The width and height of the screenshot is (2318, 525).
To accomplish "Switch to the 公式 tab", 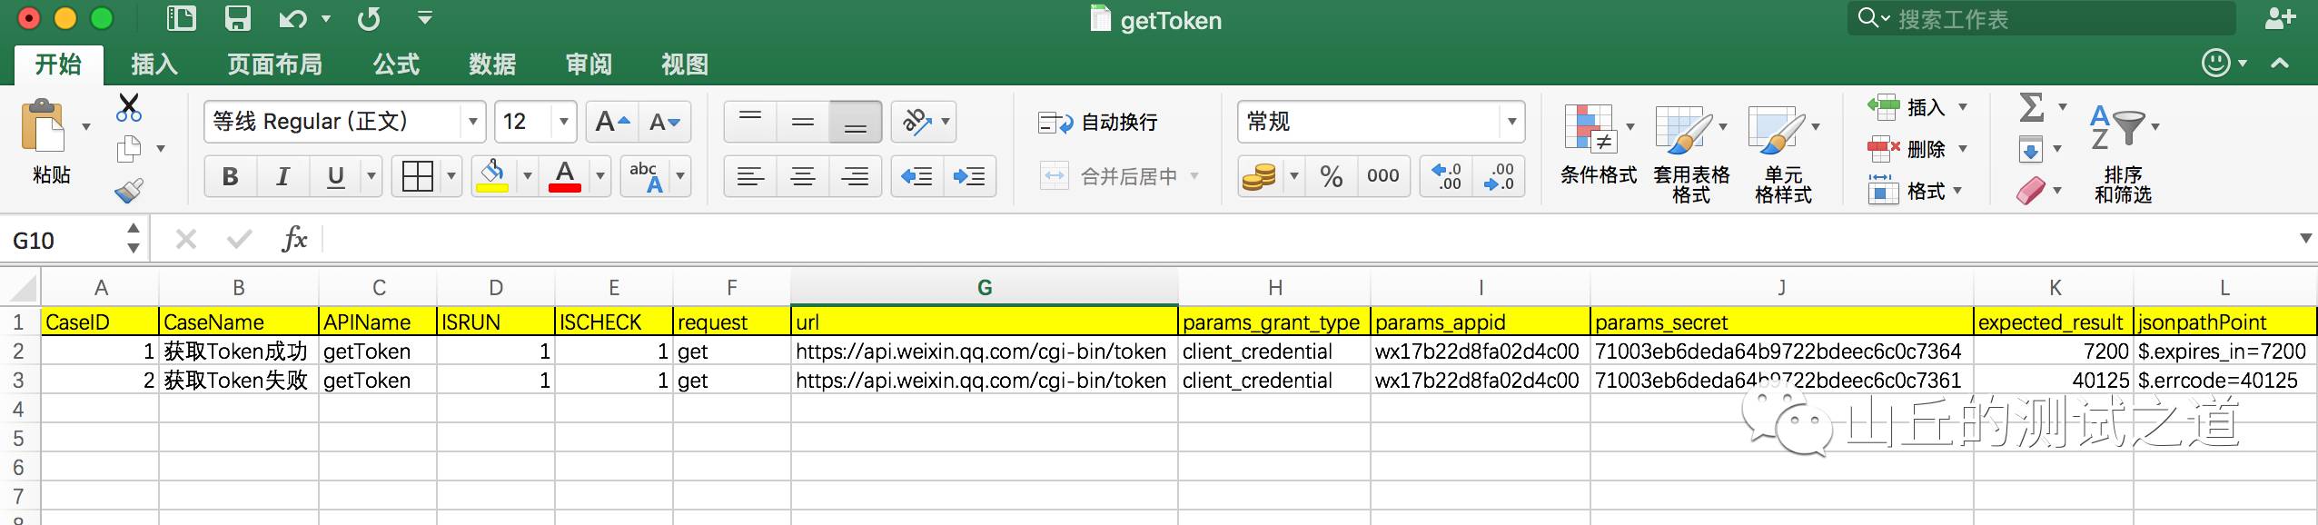I will pos(396,64).
